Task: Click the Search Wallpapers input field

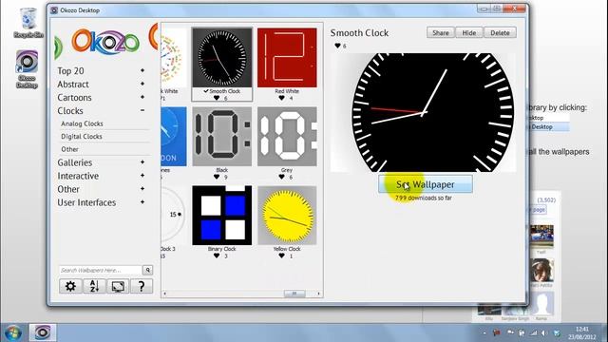Action: [101, 270]
